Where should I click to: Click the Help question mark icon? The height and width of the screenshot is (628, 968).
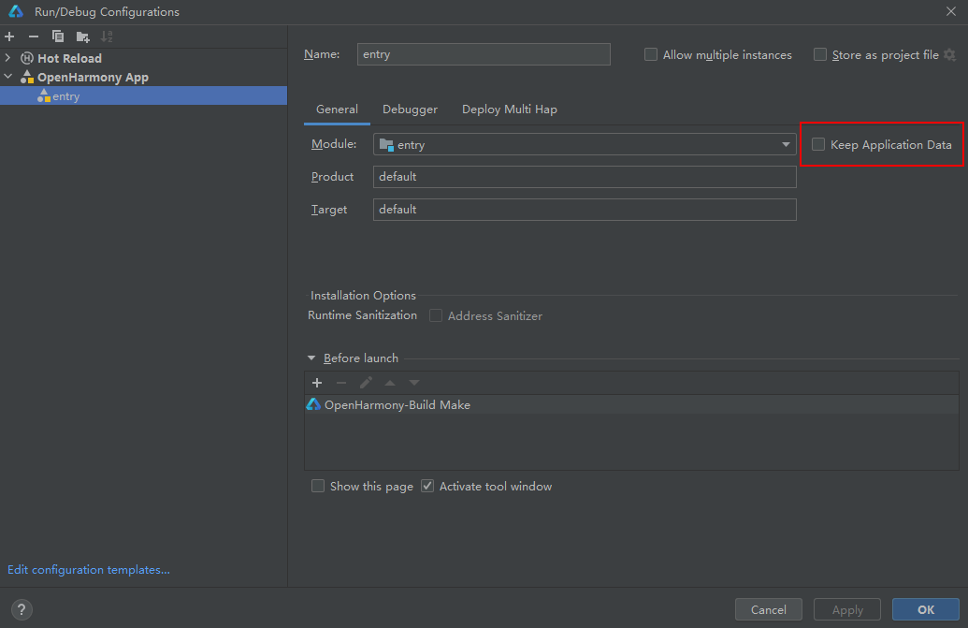[x=22, y=609]
